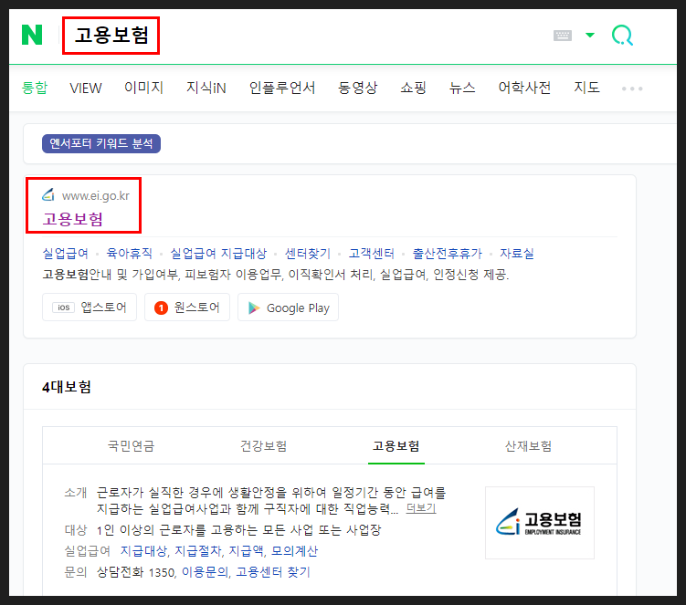Open the 고객센터 sublink
This screenshot has width=686, height=605.
coord(372,254)
